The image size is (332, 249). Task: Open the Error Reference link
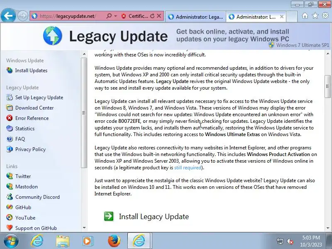point(32,118)
